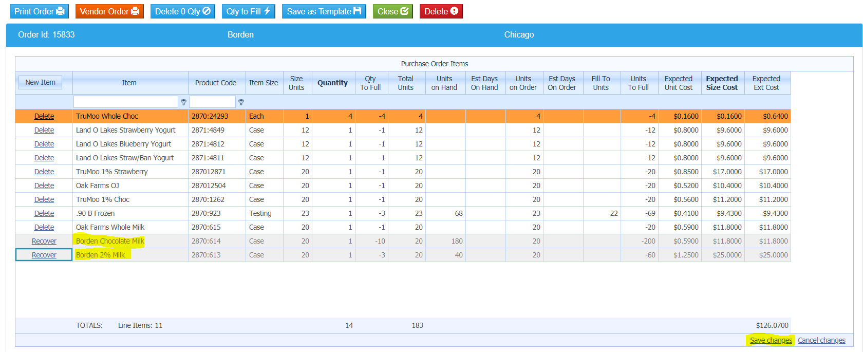863x352 pixels.
Task: Click the Delete 0 Qty button
Action: pyautogui.click(x=183, y=11)
